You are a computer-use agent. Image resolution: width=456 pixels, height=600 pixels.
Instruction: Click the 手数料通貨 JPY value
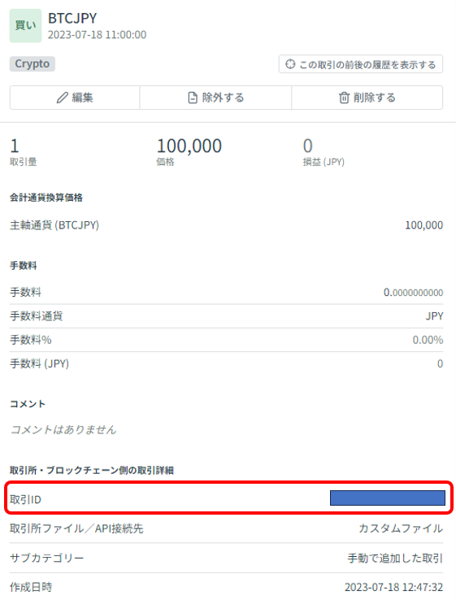click(x=434, y=316)
